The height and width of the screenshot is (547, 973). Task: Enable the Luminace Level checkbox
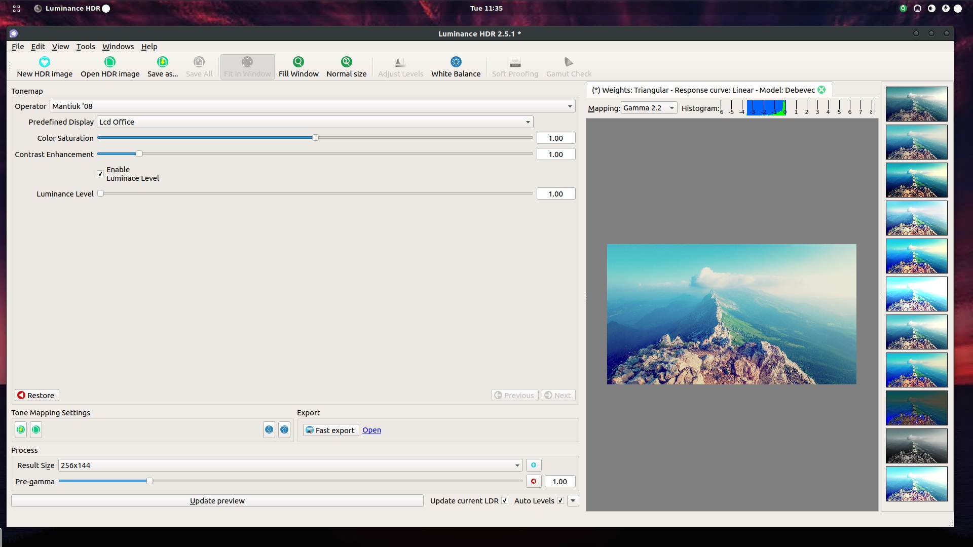coord(100,174)
